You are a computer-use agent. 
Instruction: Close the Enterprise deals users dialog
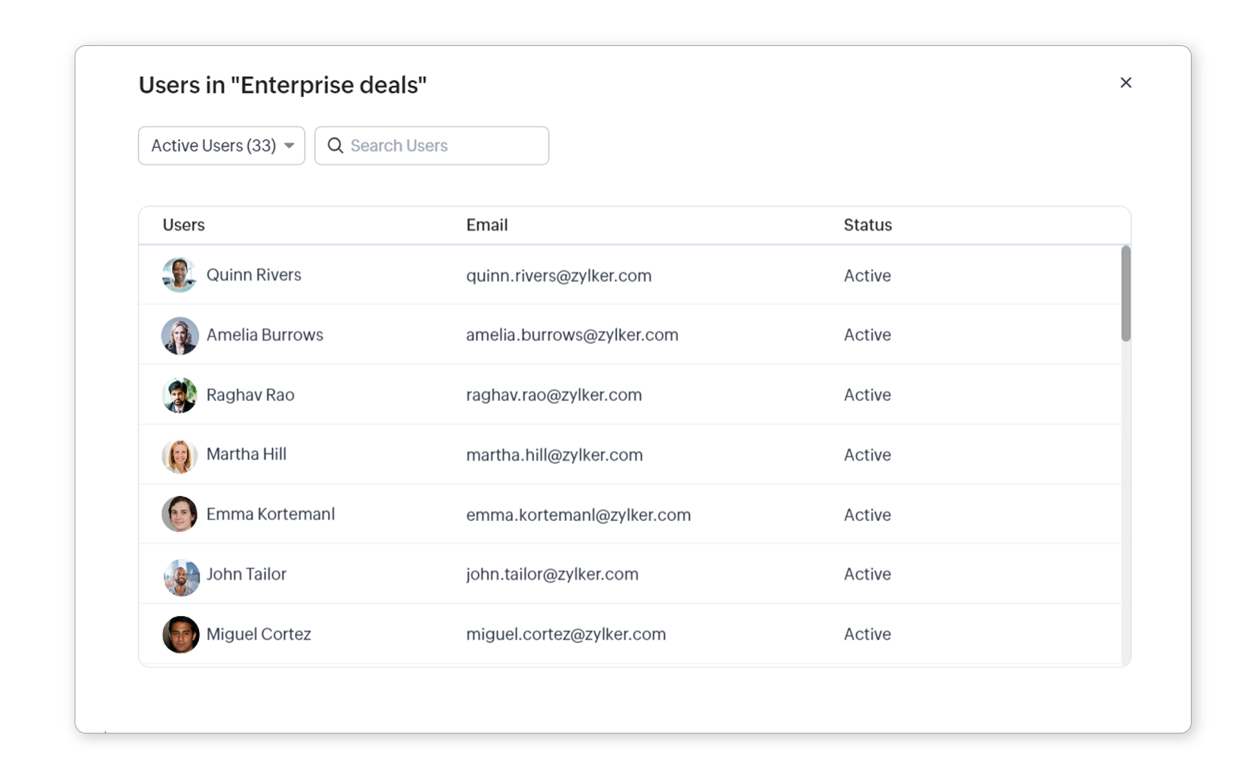[x=1125, y=83]
